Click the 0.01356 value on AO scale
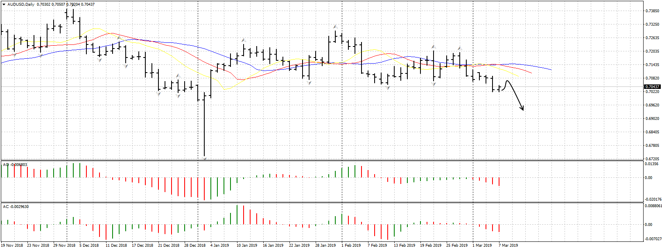The image size is (662, 250). (651, 164)
